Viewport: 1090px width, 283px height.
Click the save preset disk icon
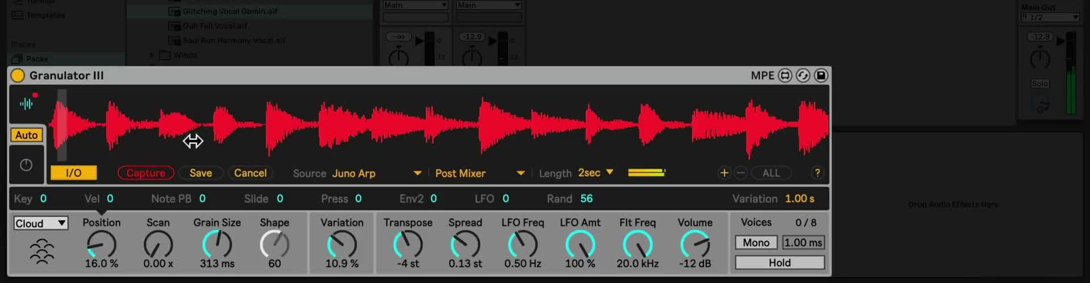point(821,76)
